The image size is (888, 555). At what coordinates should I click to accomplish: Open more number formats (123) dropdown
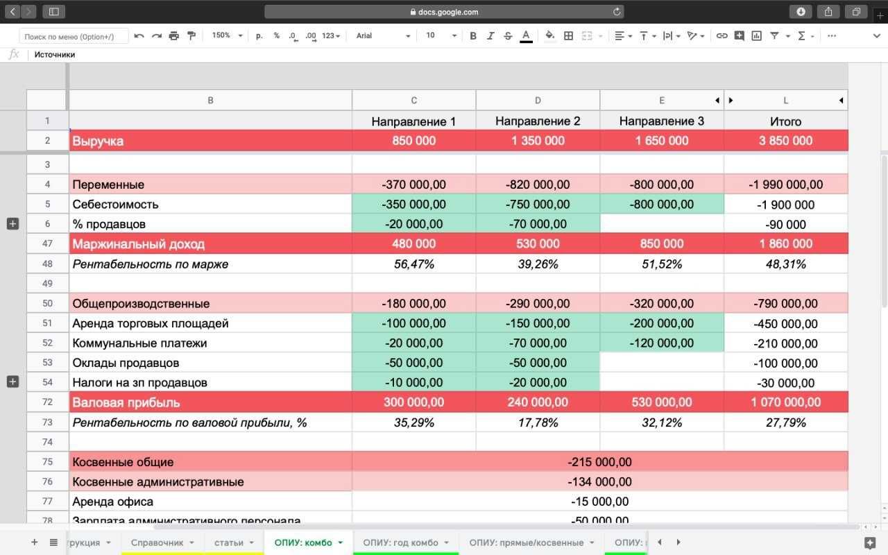point(331,35)
